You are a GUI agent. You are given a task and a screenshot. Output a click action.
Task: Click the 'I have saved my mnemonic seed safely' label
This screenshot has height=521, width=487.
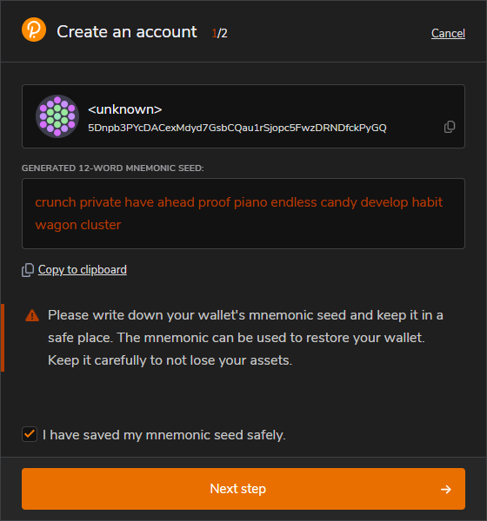(x=164, y=435)
